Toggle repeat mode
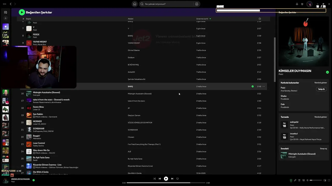Viewport: 332px width, 186px height. [x=177, y=179]
